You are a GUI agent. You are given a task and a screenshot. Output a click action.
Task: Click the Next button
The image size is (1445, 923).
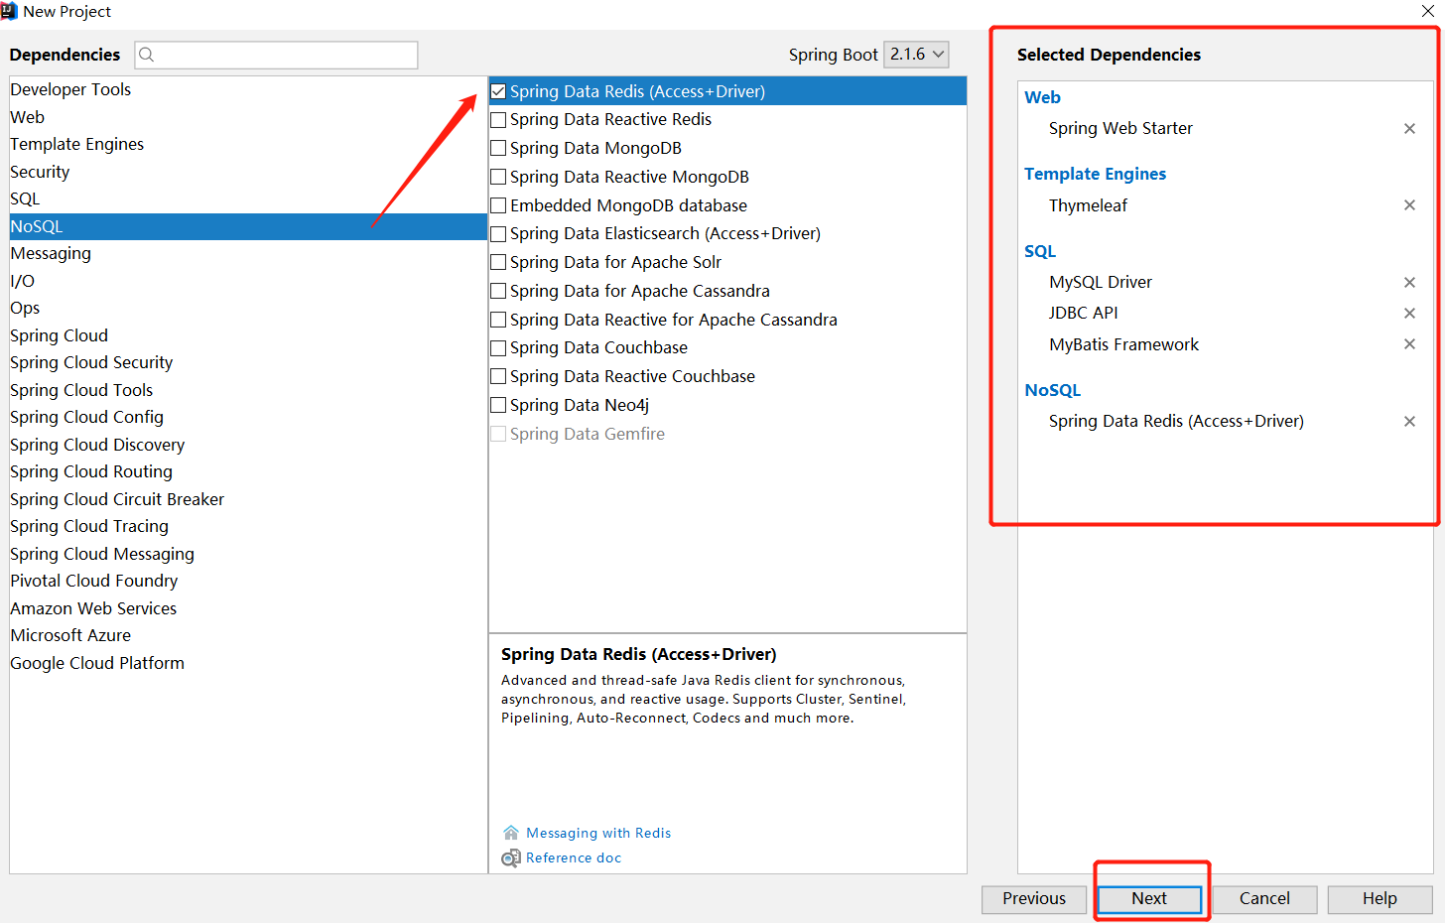point(1149,899)
